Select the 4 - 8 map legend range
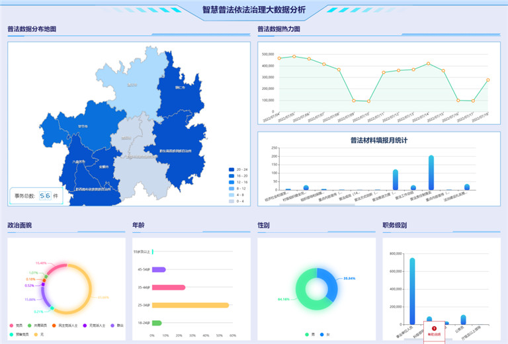508x344 pixels. point(237,195)
